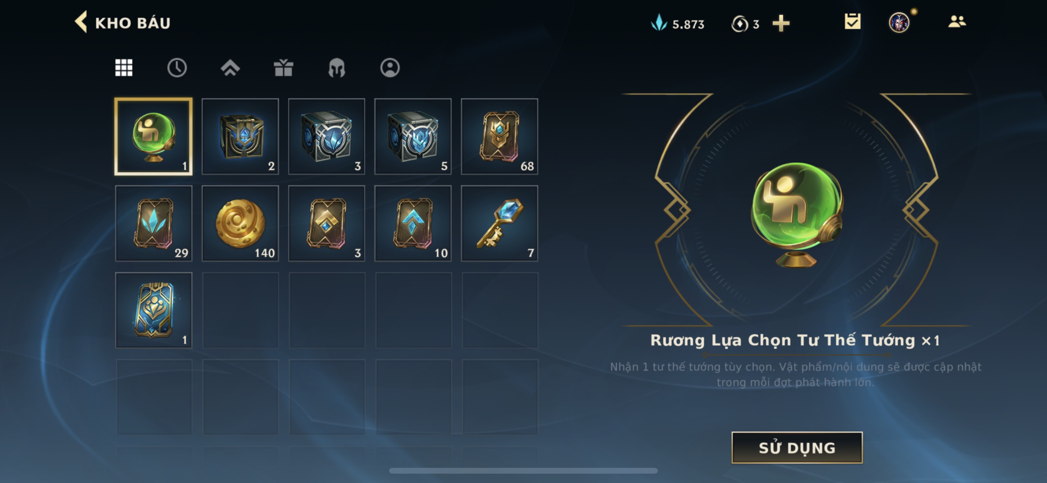Switch to the clock filter tab
The image size is (1047, 483).
pos(177,67)
